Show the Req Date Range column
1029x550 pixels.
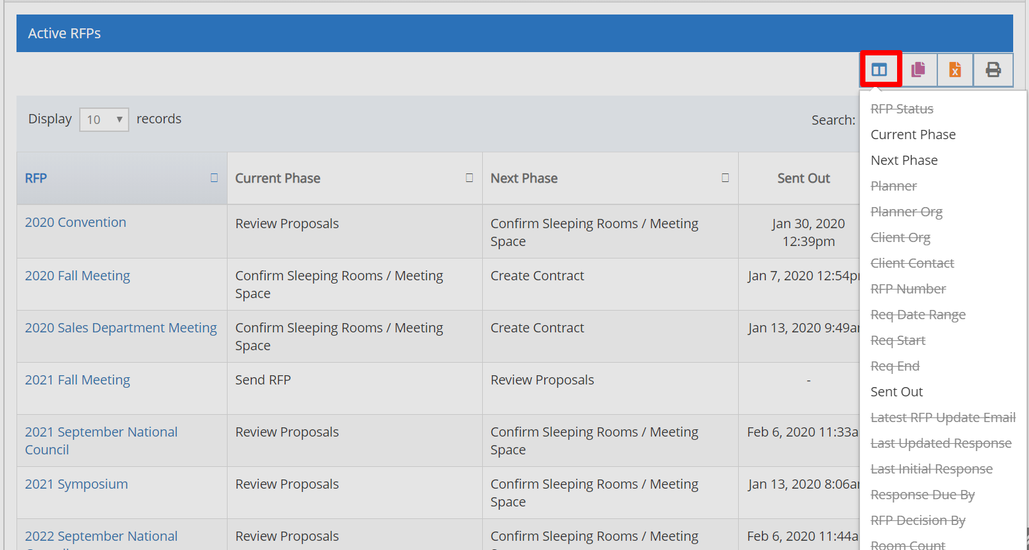pyautogui.click(x=918, y=315)
